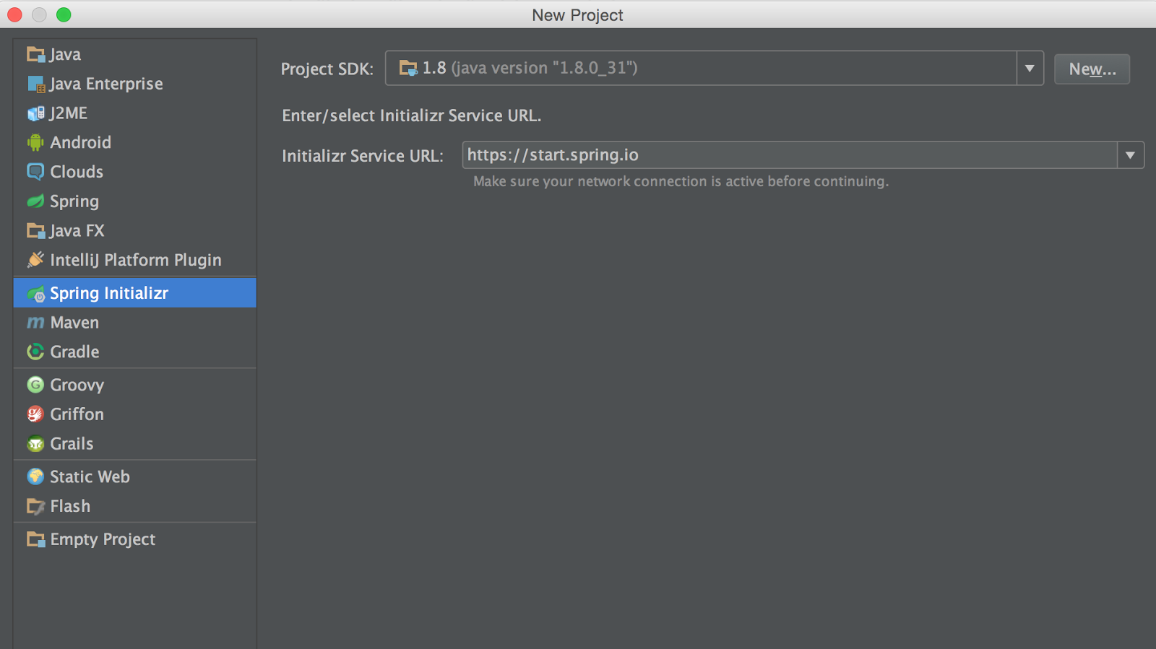Click the Android robot icon
Image resolution: width=1156 pixels, height=649 pixels.
coord(35,142)
